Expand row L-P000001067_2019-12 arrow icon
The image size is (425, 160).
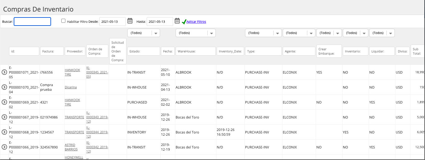(x=4, y=117)
